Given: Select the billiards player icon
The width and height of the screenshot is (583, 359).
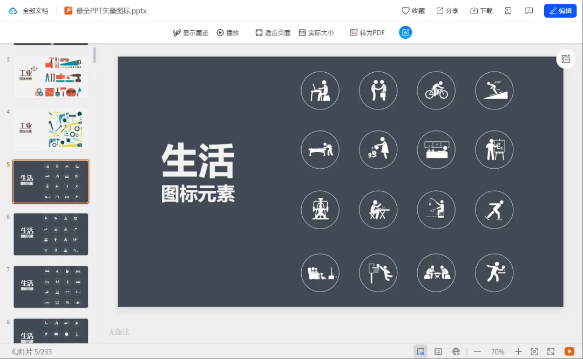Looking at the screenshot, I should [320, 150].
